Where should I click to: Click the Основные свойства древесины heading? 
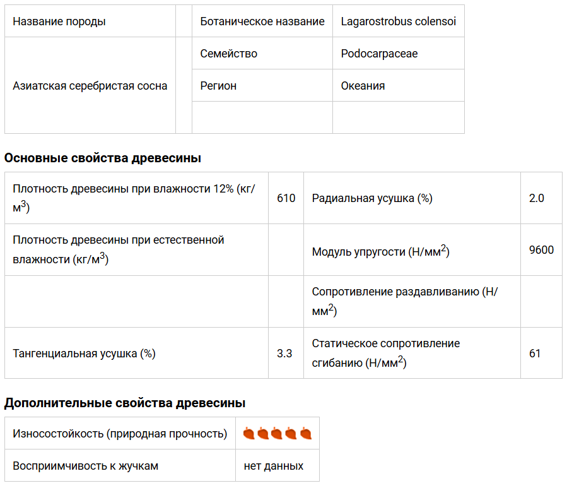tap(103, 158)
